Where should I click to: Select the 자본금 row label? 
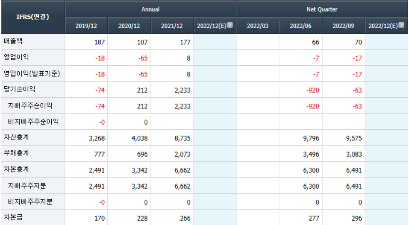click(13, 217)
